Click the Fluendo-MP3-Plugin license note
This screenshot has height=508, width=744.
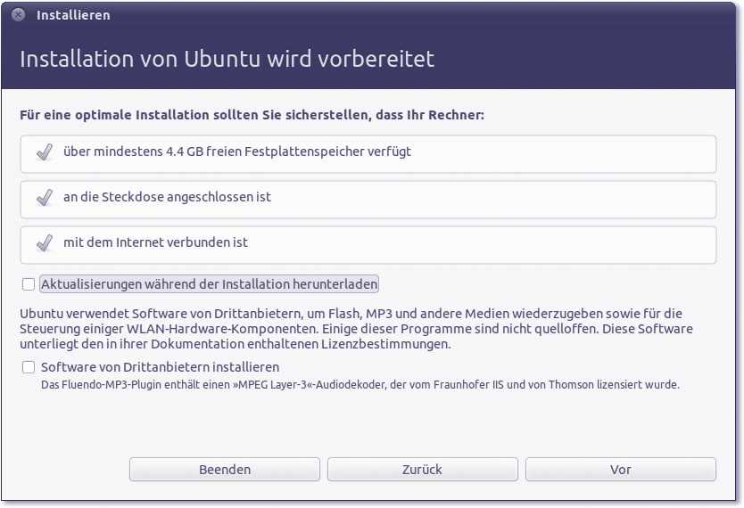360,386
